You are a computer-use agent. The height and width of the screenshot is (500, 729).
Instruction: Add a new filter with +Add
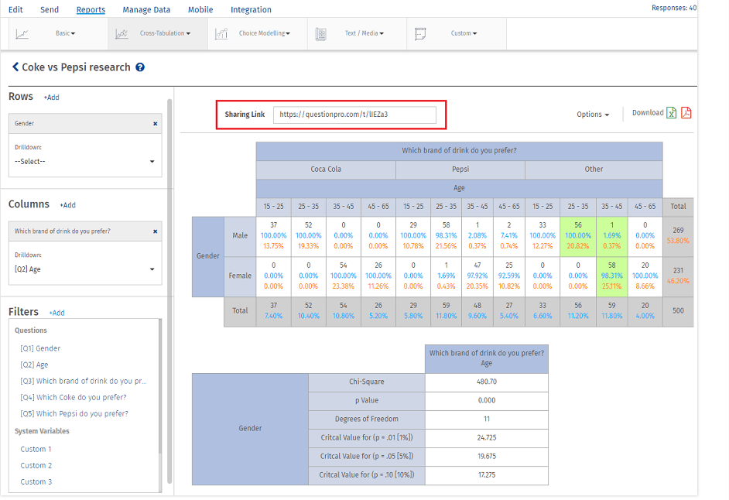click(56, 313)
